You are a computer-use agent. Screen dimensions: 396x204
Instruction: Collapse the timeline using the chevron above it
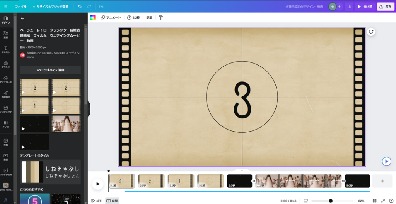pyautogui.click(x=242, y=170)
